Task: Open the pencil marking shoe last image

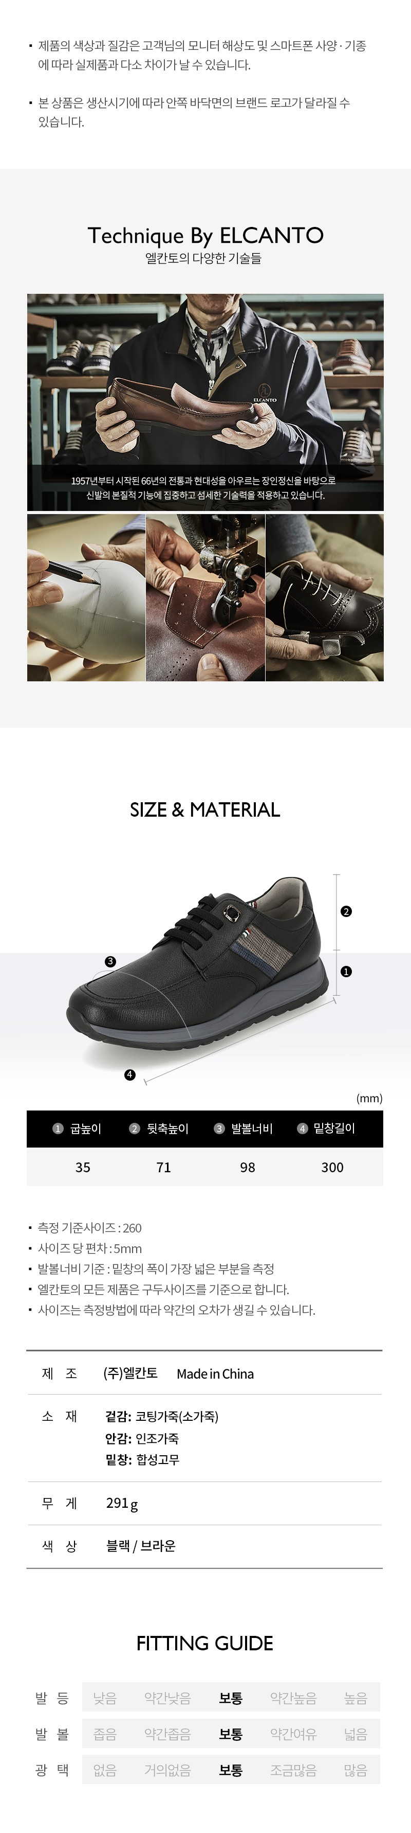Action: (x=86, y=598)
